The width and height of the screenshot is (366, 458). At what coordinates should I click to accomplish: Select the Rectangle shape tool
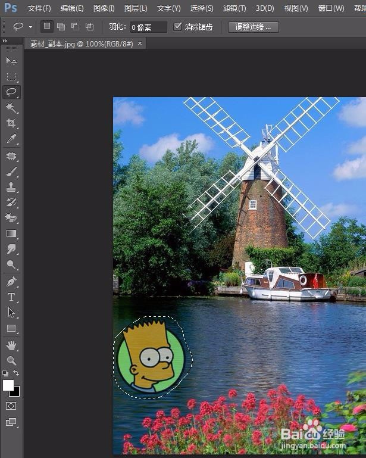(x=11, y=328)
